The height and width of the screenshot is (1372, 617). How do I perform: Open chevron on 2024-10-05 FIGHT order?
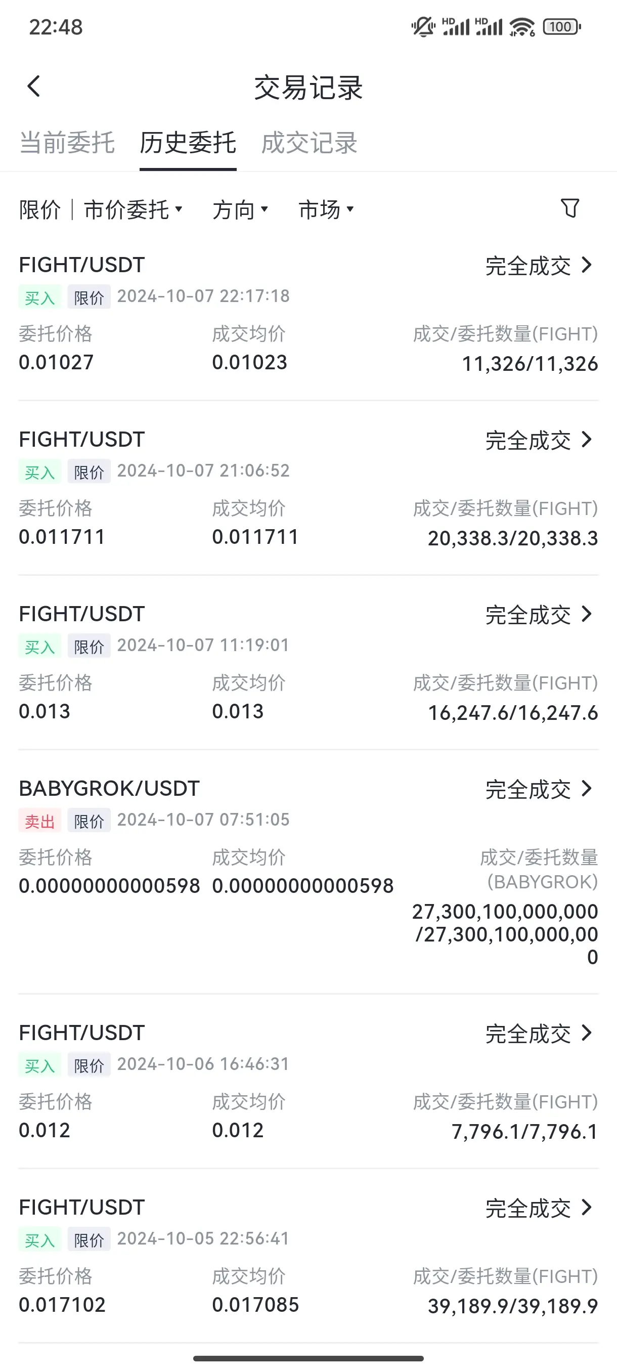point(587,1207)
